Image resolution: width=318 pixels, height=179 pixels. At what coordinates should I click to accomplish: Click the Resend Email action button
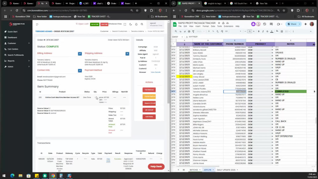(149, 103)
